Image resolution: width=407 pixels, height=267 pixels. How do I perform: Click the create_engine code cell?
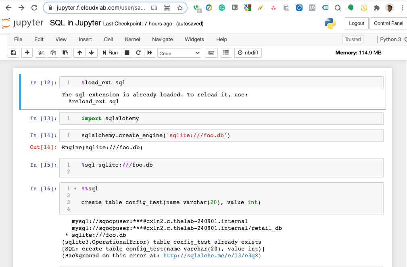tap(221, 136)
